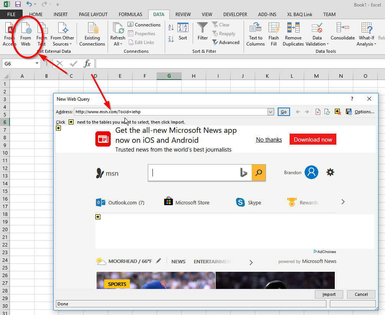This screenshot has width=385, height=315.
Task: Click the Hide Icons toolbar icon in New Web Query
Action: [338, 112]
